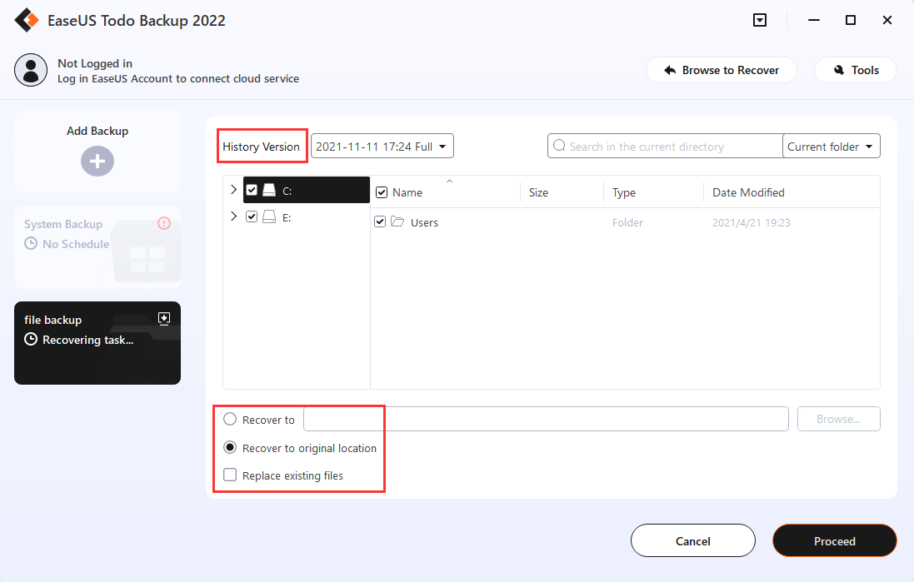Click the clock icon beside No Schedule

(31, 243)
